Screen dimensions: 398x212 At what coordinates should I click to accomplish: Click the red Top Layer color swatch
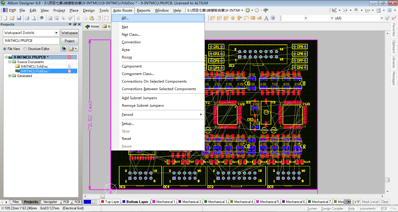coord(102,202)
